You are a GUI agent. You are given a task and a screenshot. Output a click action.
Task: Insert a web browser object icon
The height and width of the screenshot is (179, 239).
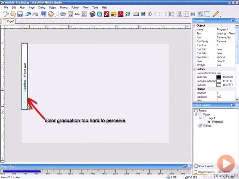(x=128, y=14)
